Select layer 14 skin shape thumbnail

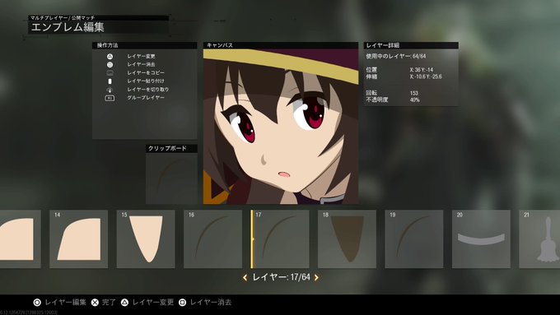78,239
